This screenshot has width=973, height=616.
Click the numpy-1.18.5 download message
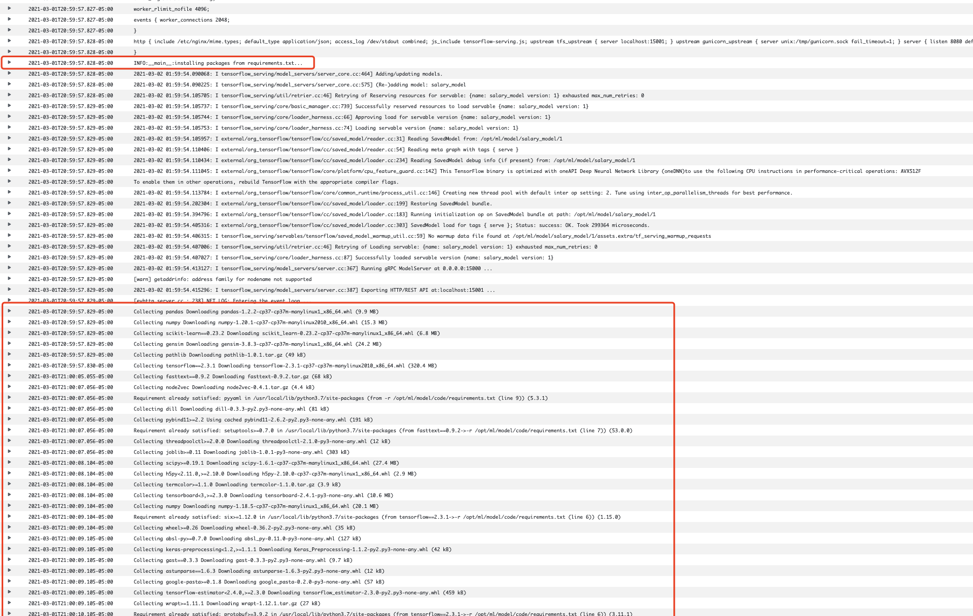[x=256, y=506]
